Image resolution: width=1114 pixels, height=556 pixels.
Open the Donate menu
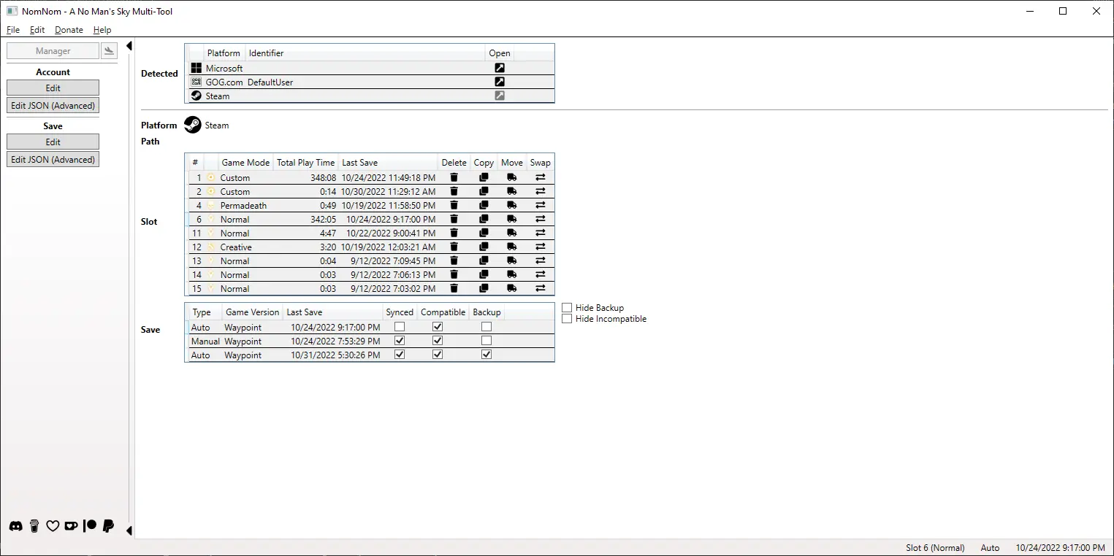coord(69,30)
